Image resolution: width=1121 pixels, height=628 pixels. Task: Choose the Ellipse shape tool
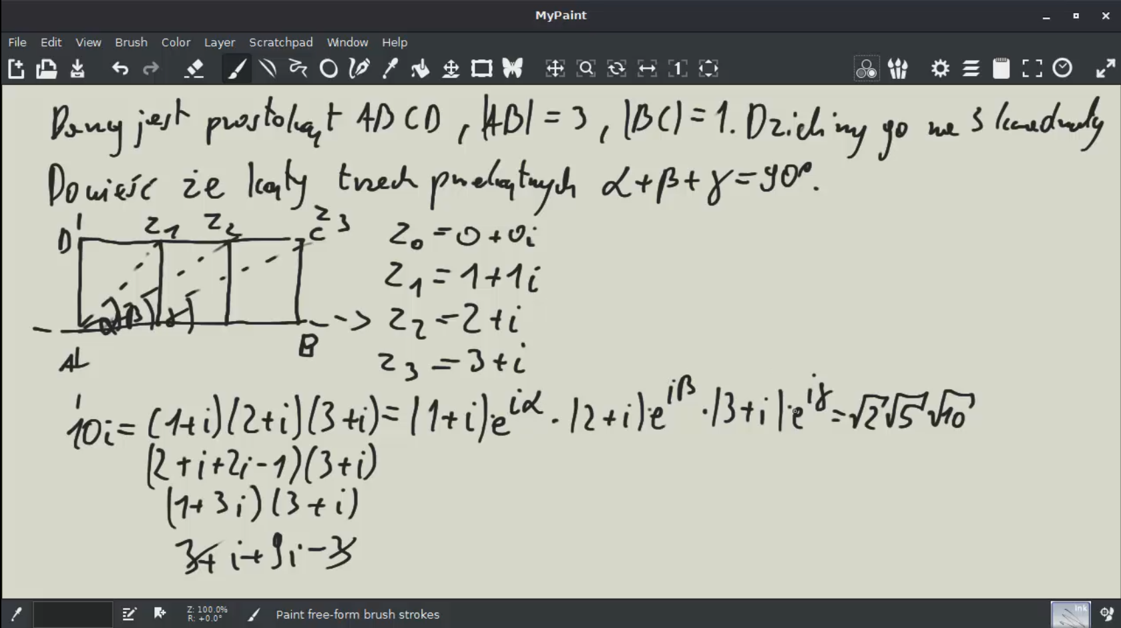(328, 69)
